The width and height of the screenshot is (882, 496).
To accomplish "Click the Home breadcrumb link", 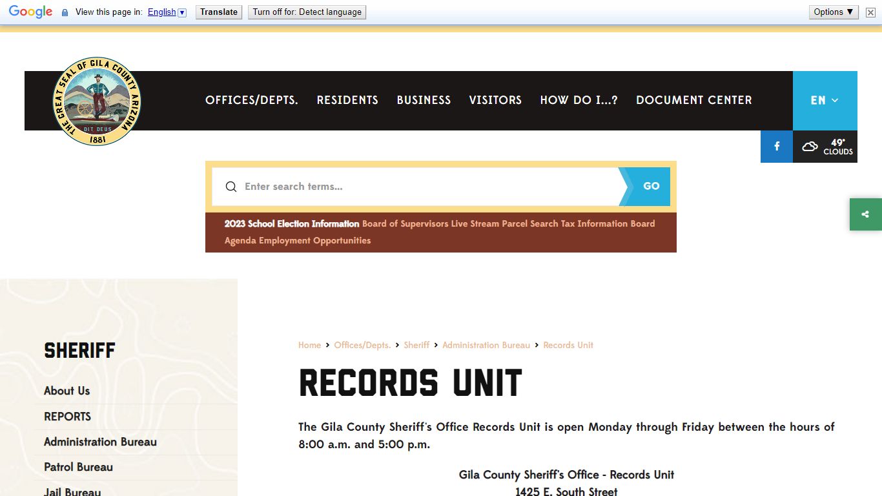I will click(309, 346).
